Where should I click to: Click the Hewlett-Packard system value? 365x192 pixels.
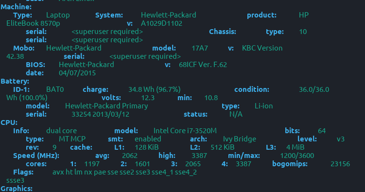click(169, 15)
